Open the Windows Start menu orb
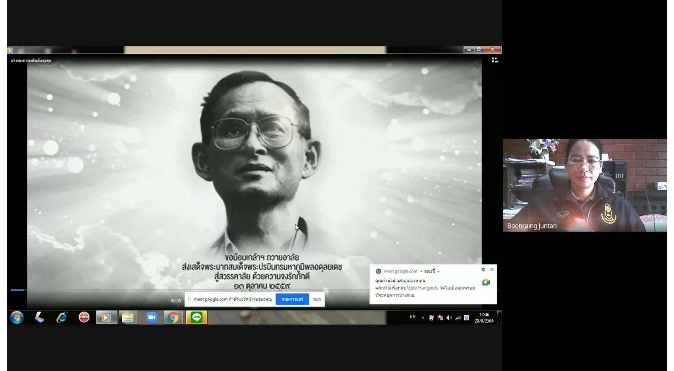674x371 pixels. click(17, 317)
